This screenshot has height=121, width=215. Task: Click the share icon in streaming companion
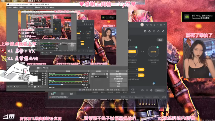click(163, 31)
